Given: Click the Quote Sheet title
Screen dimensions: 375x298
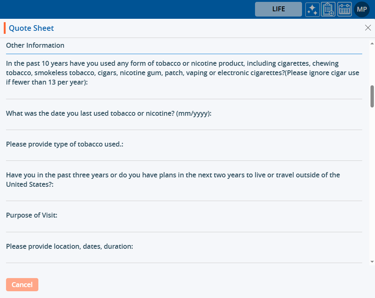Looking at the screenshot, I should point(31,28).
